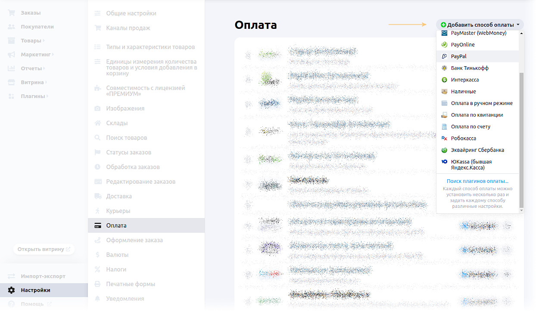This screenshot has width=536, height=311.
Task: Go to Валюты settings
Action: pyautogui.click(x=117, y=255)
